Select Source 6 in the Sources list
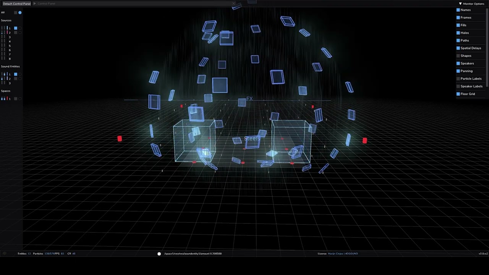The width and height of the screenshot is (489, 275). 10,50
